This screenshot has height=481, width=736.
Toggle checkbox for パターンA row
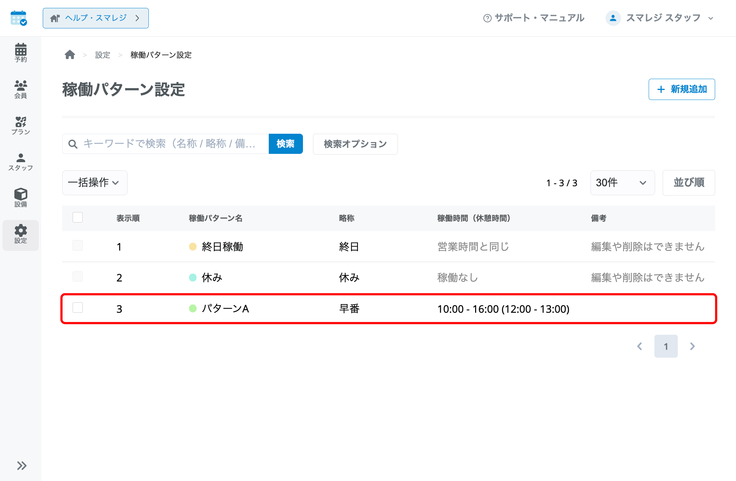tap(78, 308)
